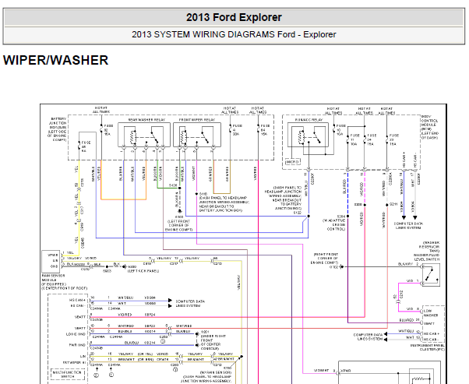
Task: Click the "FUSE 10 10A" label
Action: coord(340,130)
